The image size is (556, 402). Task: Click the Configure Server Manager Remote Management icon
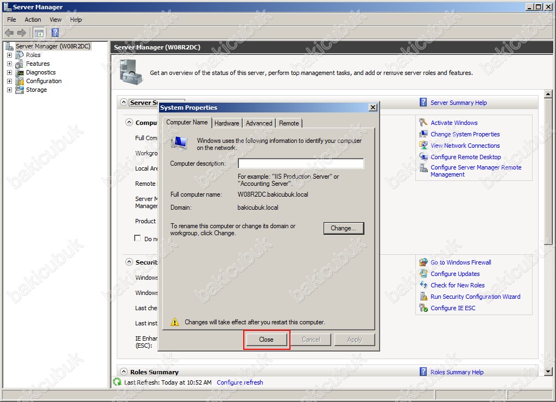click(424, 168)
